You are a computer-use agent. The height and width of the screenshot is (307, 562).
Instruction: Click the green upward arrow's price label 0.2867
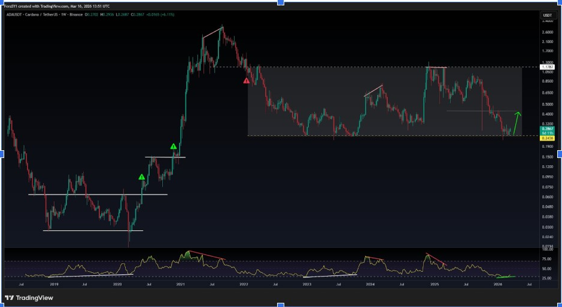point(547,129)
